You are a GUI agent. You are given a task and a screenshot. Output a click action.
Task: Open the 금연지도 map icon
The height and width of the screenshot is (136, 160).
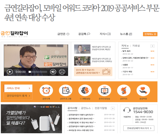[124, 91]
